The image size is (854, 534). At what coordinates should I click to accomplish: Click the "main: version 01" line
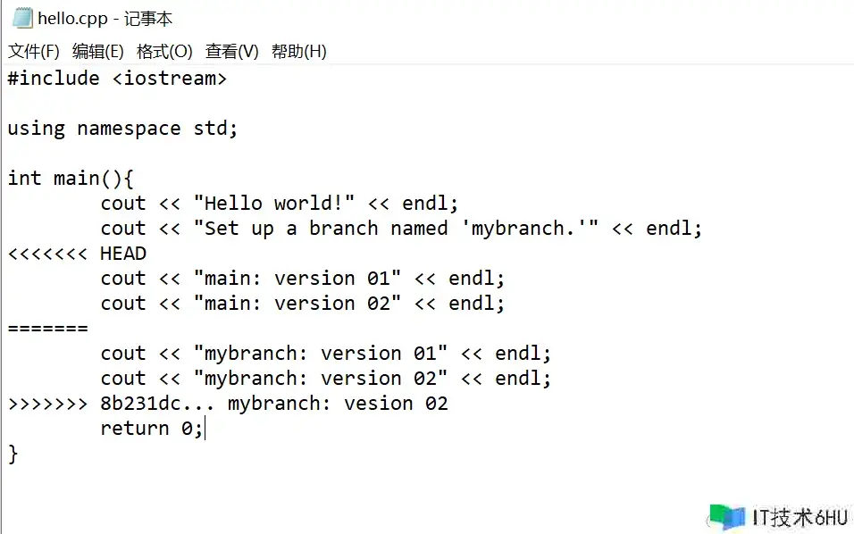coord(303,279)
